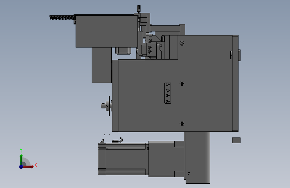Image resolution: width=290 pixels, height=188 pixels.
Task: Click the green Y axis arrow of the triad
Action: coord(21,159)
